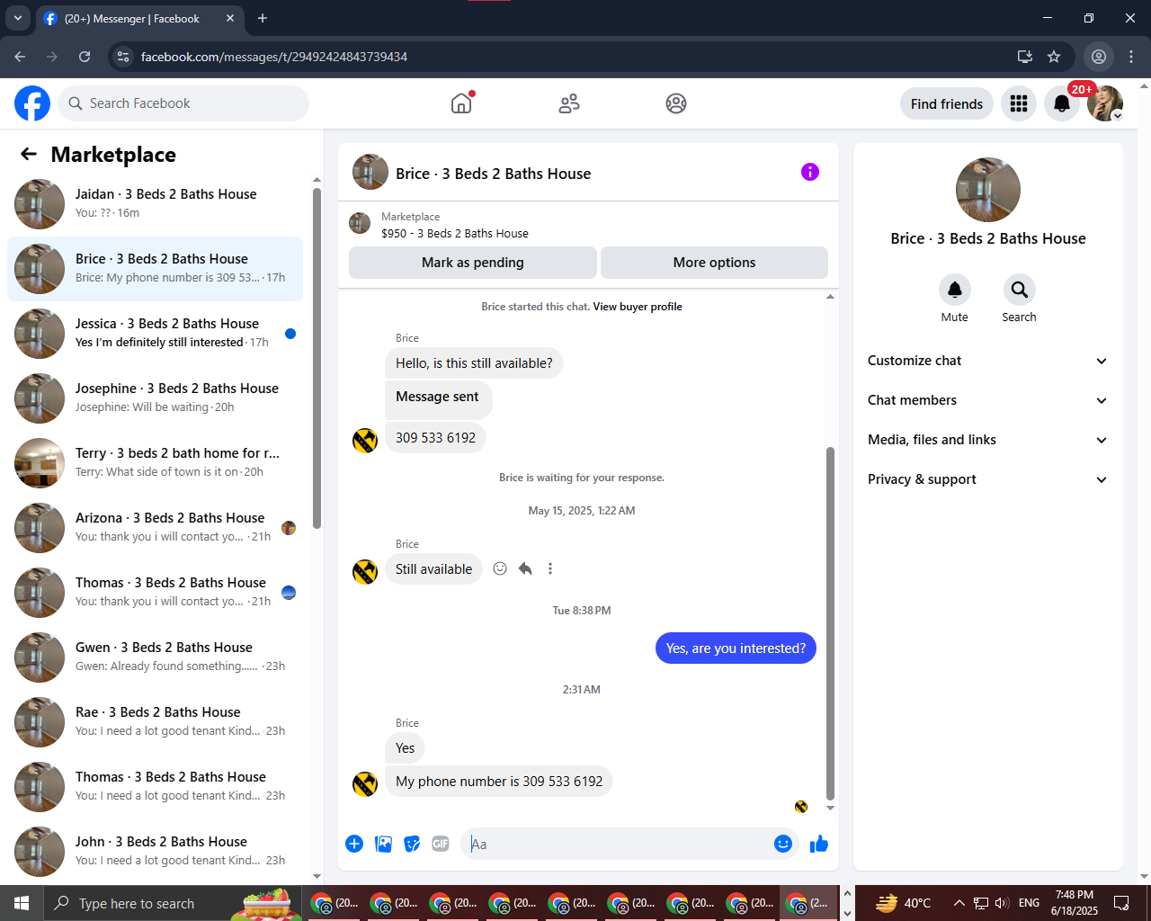Screen dimensions: 1151x921
Task: Open the weather widget showing 40°C
Action: pyautogui.click(x=903, y=903)
